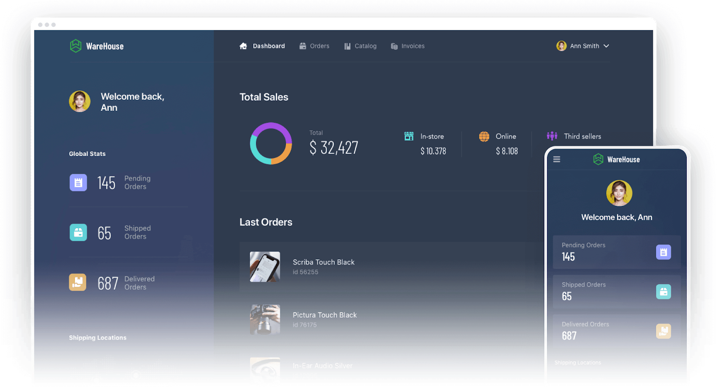This screenshot has height=387, width=717.
Task: Click the WareHouse logo in mobile header
Action: 616,159
